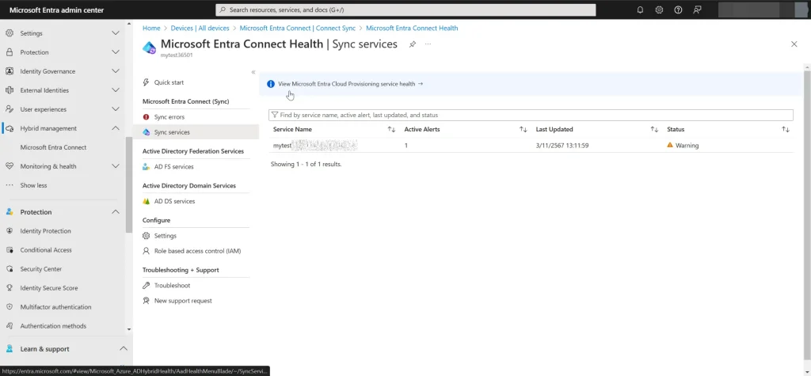Open Microsoft Entra Connect | Connect Sync breadcrumb
The image size is (811, 376).
pyautogui.click(x=298, y=28)
